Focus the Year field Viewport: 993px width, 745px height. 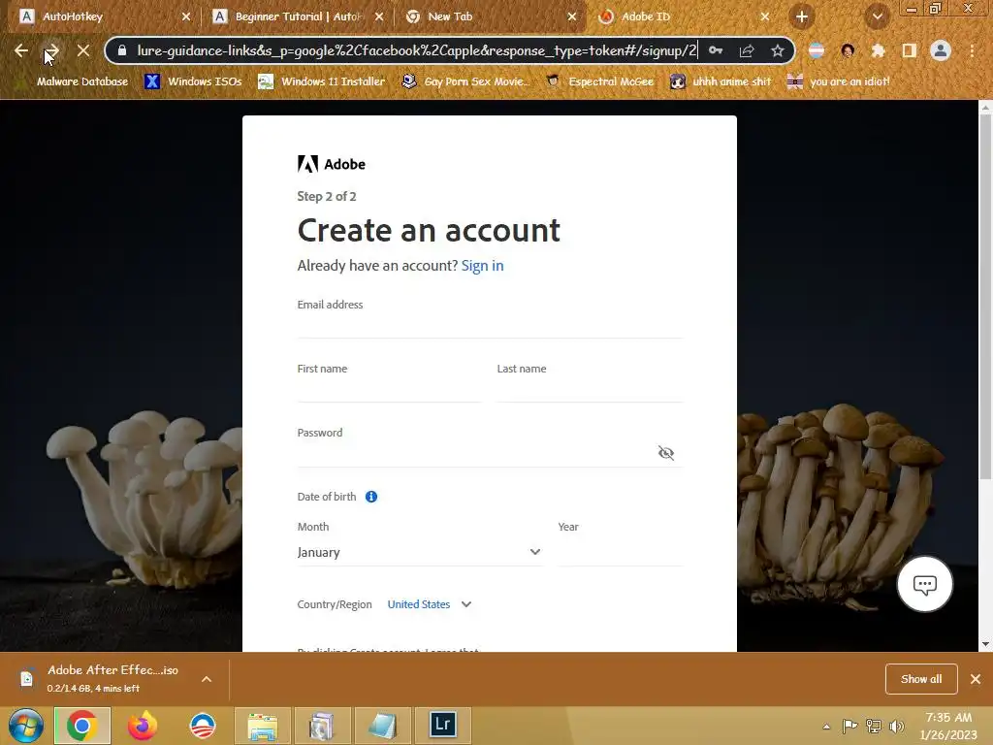[620, 552]
